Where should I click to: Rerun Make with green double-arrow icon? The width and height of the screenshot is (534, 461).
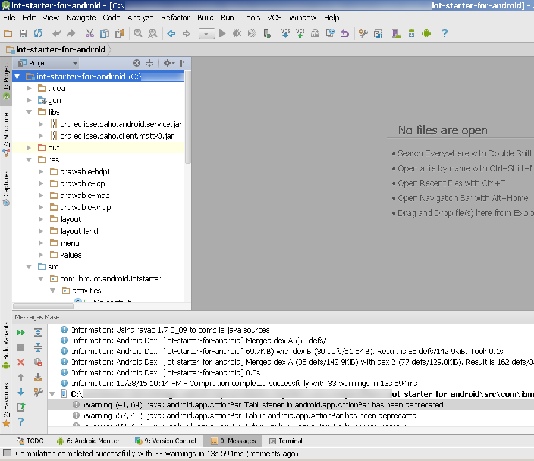pyautogui.click(x=21, y=333)
